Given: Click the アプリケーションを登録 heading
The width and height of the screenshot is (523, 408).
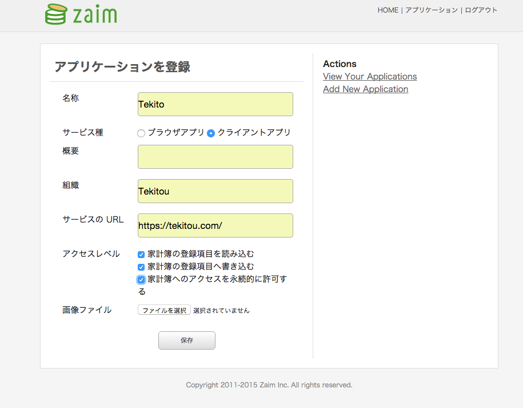Looking at the screenshot, I should 122,66.
